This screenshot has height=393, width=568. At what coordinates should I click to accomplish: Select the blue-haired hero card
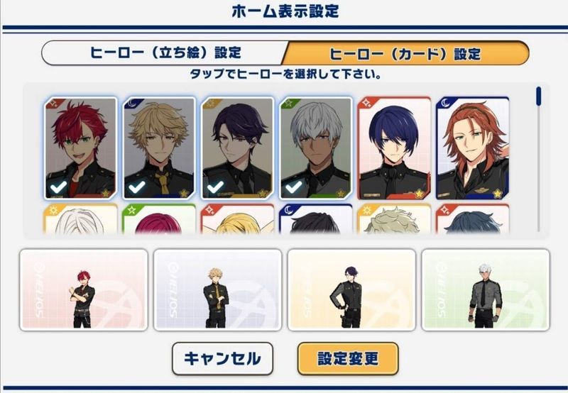[394, 148]
